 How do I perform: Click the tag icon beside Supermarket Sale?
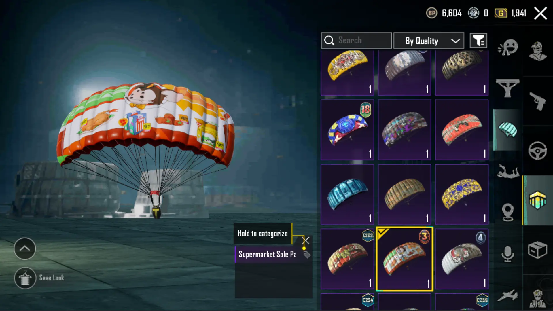[307, 255]
